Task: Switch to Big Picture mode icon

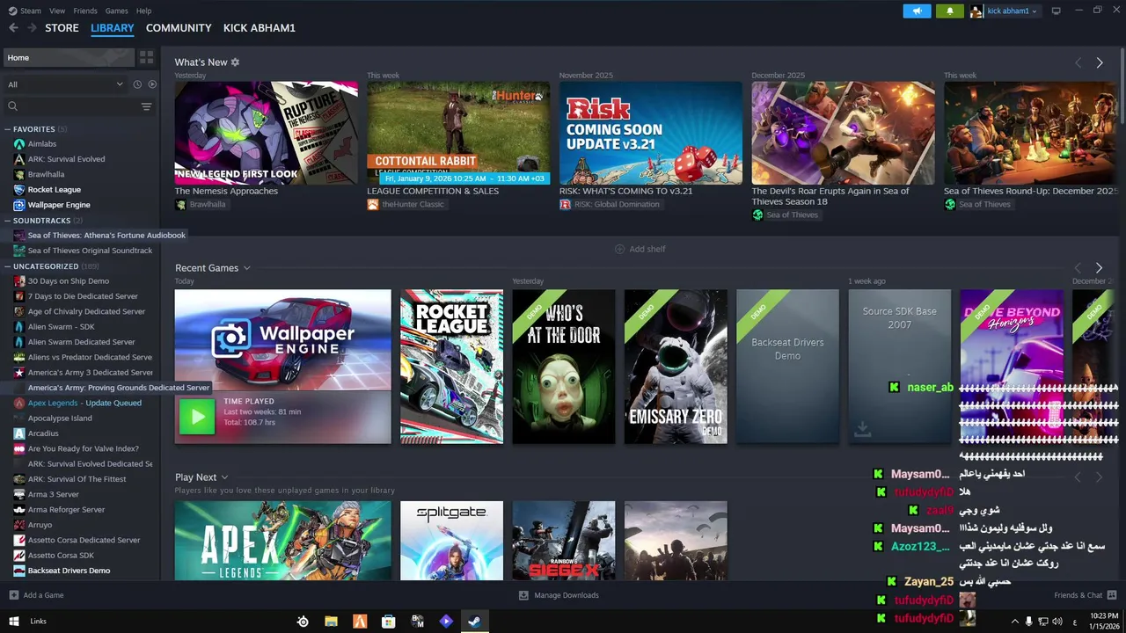Action: tap(1056, 11)
